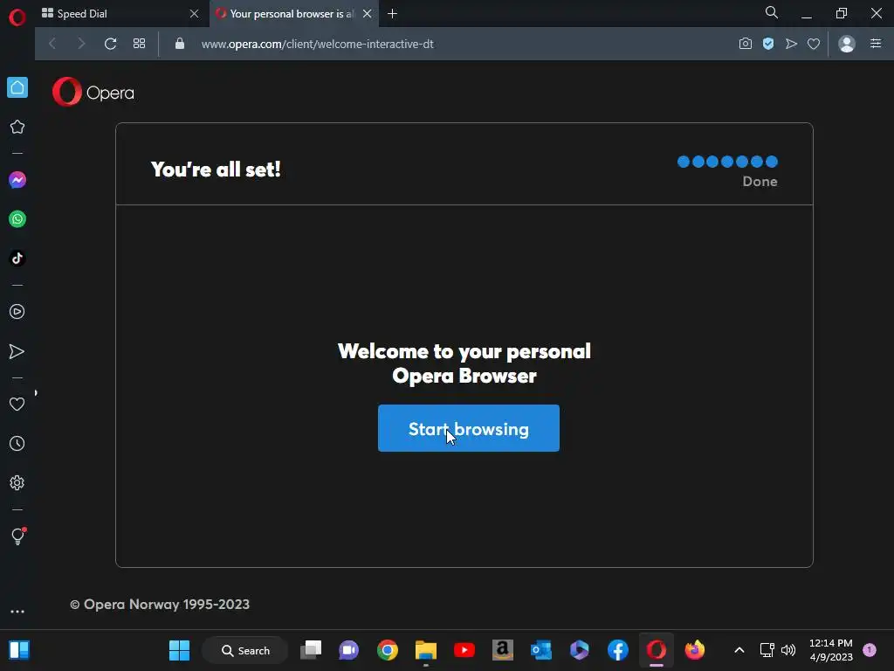The height and width of the screenshot is (671, 894).
Task: Save page to pinboard heart in address bar
Action: click(x=814, y=44)
